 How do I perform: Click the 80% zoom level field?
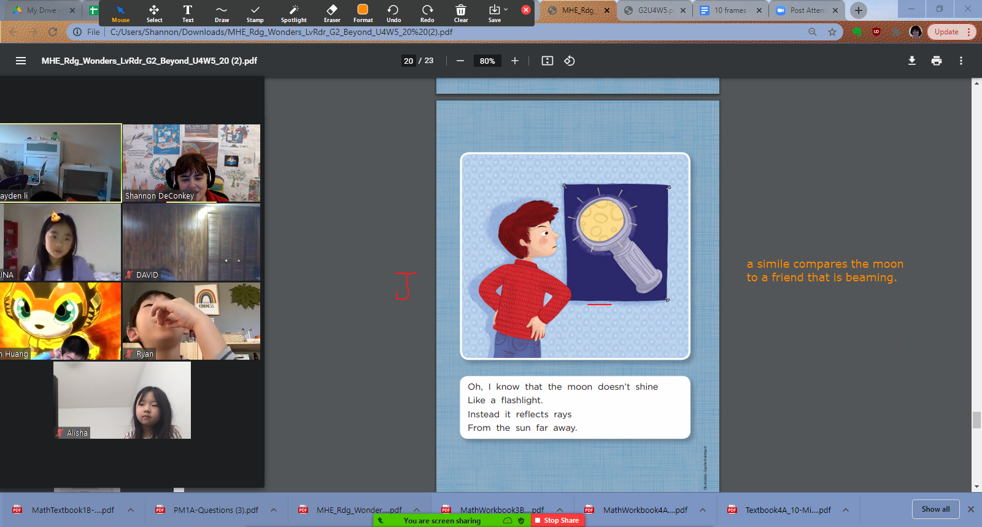[x=487, y=61]
